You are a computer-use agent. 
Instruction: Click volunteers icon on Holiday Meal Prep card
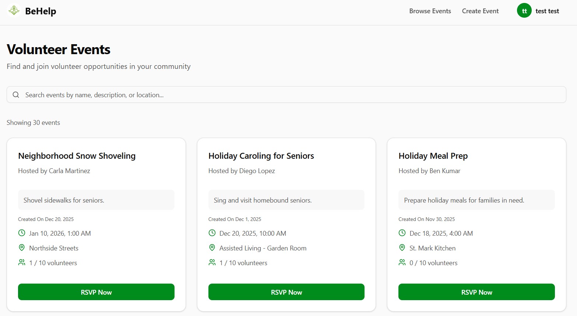[402, 263]
